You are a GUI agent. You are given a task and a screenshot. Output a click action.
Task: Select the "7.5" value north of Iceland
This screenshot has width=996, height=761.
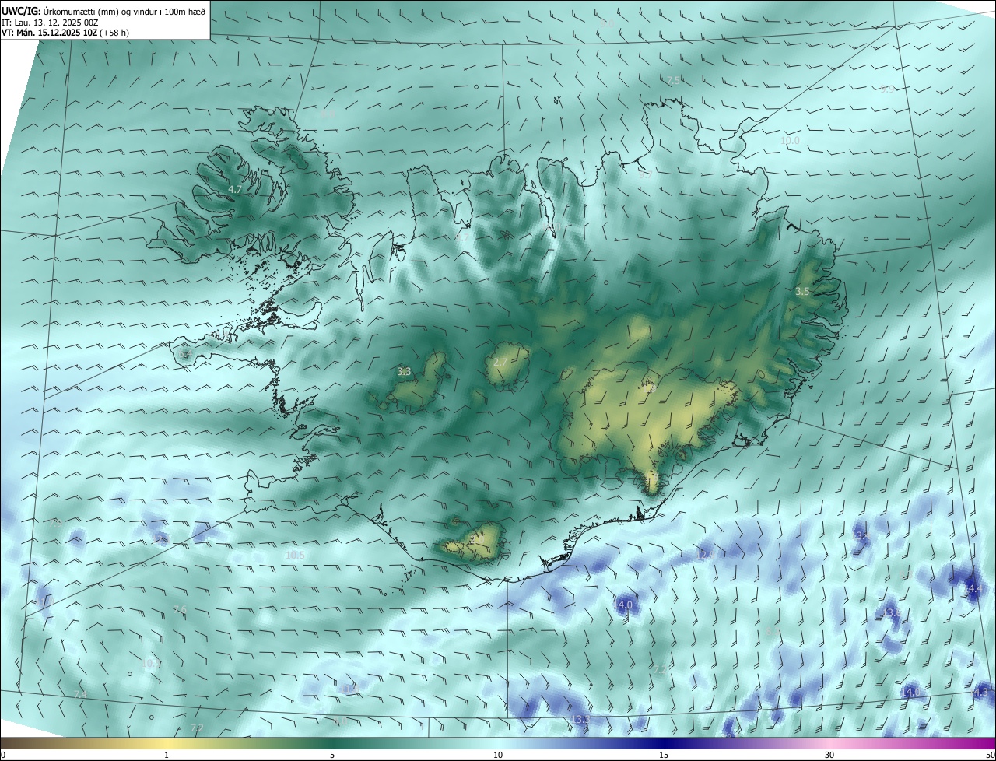(674, 80)
